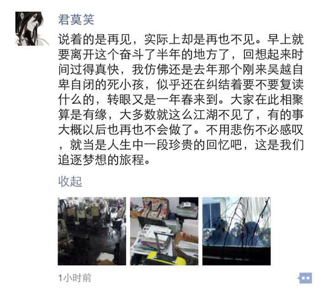Select the post body text paragraph
Image resolution: width=329 pixels, height=300 pixels.
181,100
